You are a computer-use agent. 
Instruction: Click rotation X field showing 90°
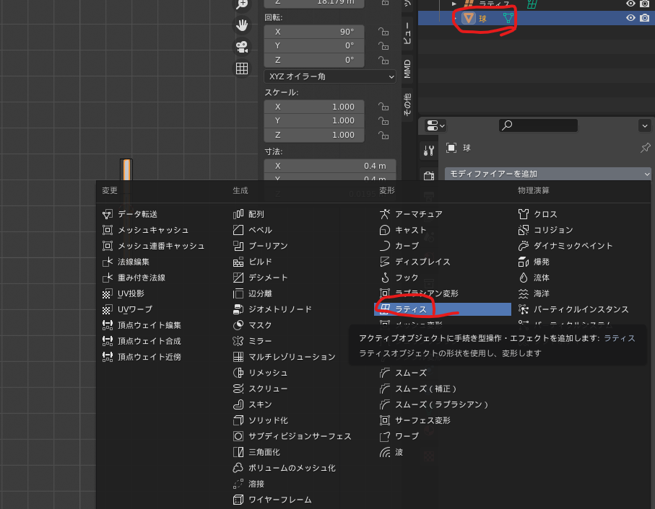point(314,32)
